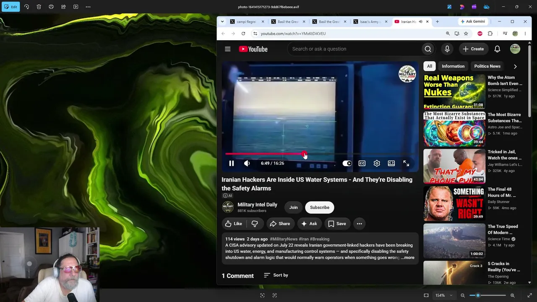Open Military Intel Daily channel avatar
The width and height of the screenshot is (537, 302).
pos(228,207)
